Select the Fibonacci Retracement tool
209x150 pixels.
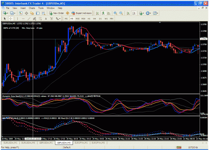pos(40,19)
